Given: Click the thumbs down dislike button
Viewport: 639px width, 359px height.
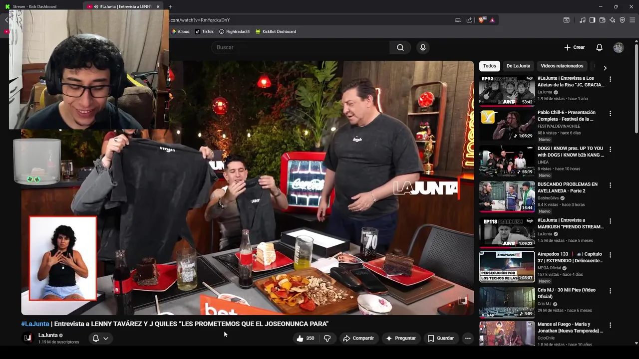Looking at the screenshot, I should (x=327, y=338).
